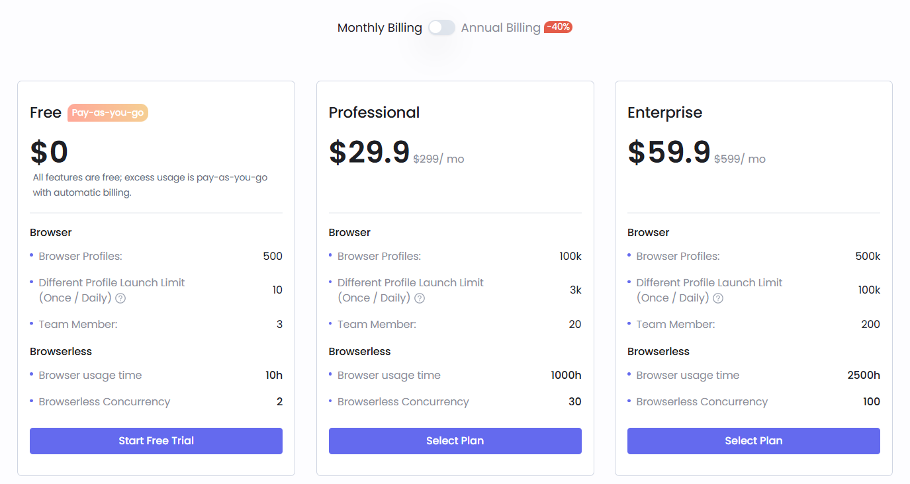910x484 pixels.
Task: Click the $0 price on the Free plan
Action: [49, 151]
